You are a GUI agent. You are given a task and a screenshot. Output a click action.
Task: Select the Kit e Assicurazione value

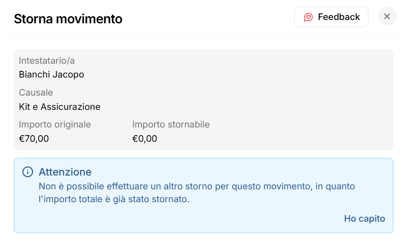(60, 107)
